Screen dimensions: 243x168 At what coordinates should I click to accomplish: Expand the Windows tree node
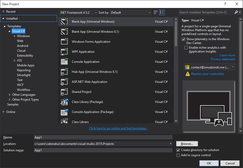coord(14,36)
